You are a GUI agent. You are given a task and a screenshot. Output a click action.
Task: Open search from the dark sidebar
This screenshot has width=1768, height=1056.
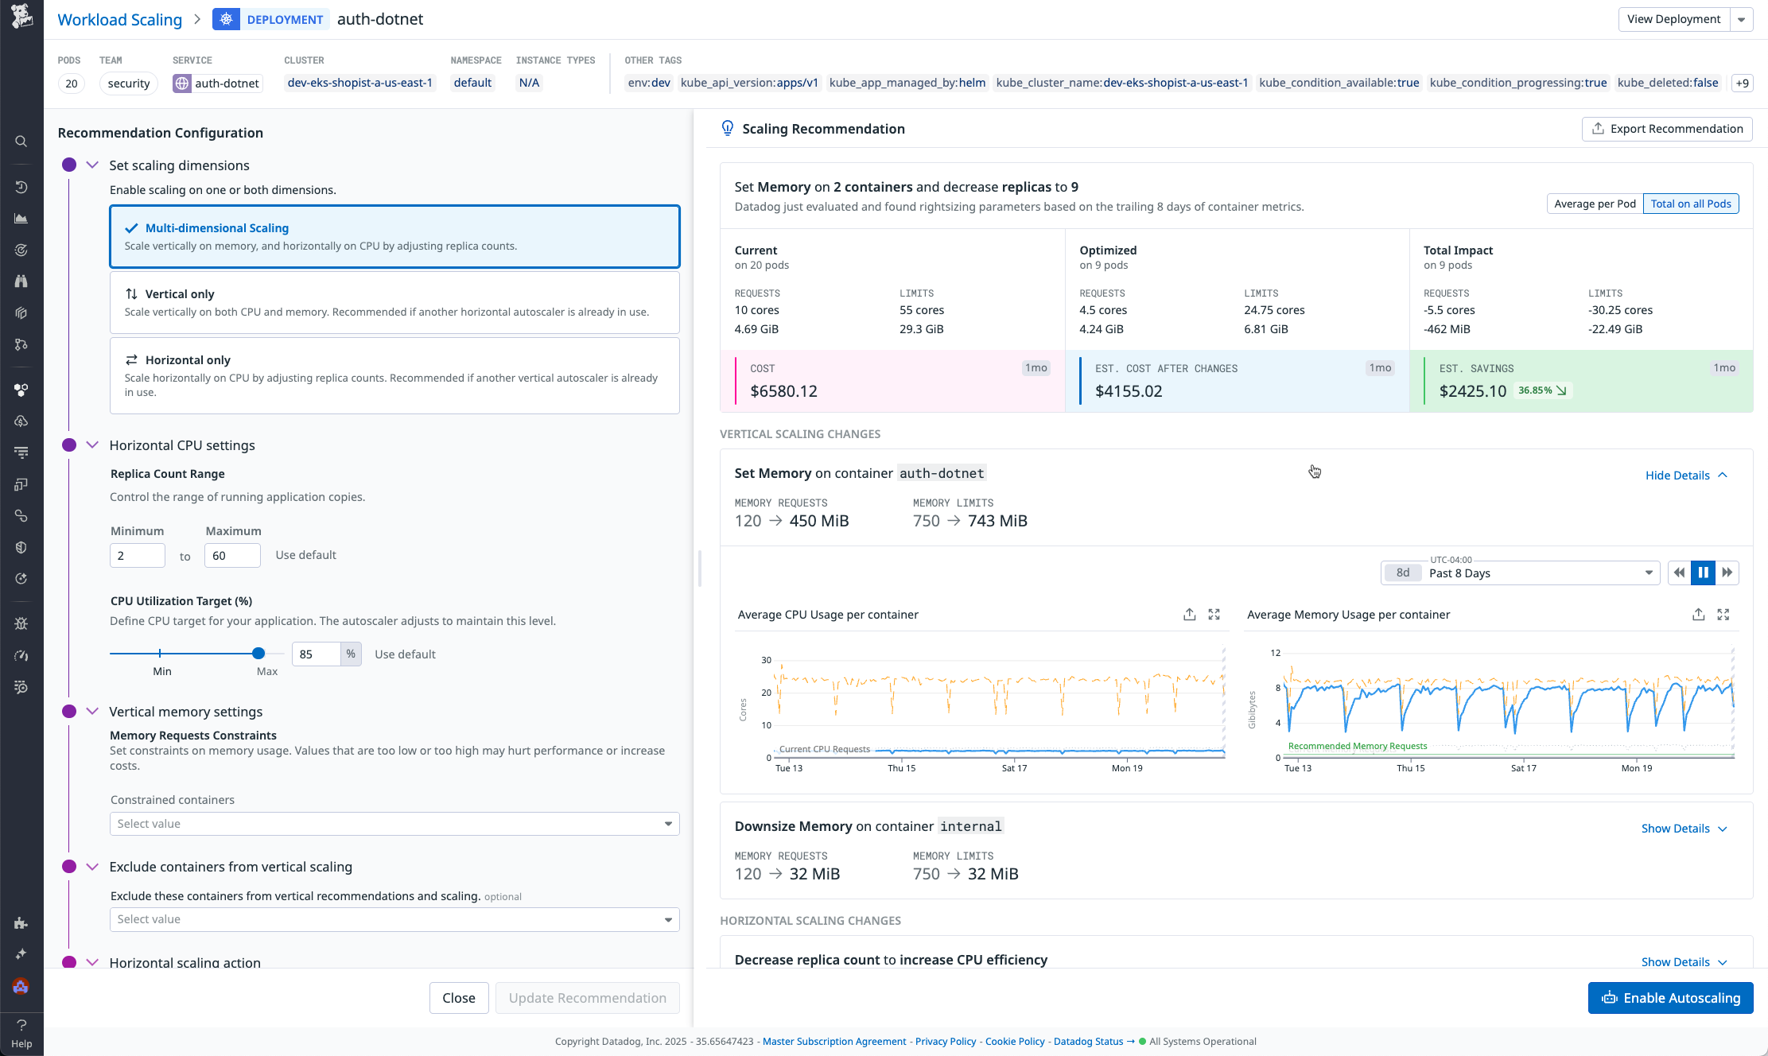coord(21,141)
